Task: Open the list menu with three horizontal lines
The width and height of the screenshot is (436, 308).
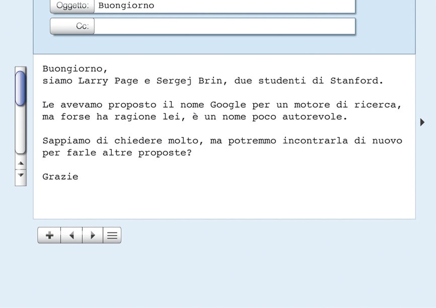Action: [x=112, y=235]
